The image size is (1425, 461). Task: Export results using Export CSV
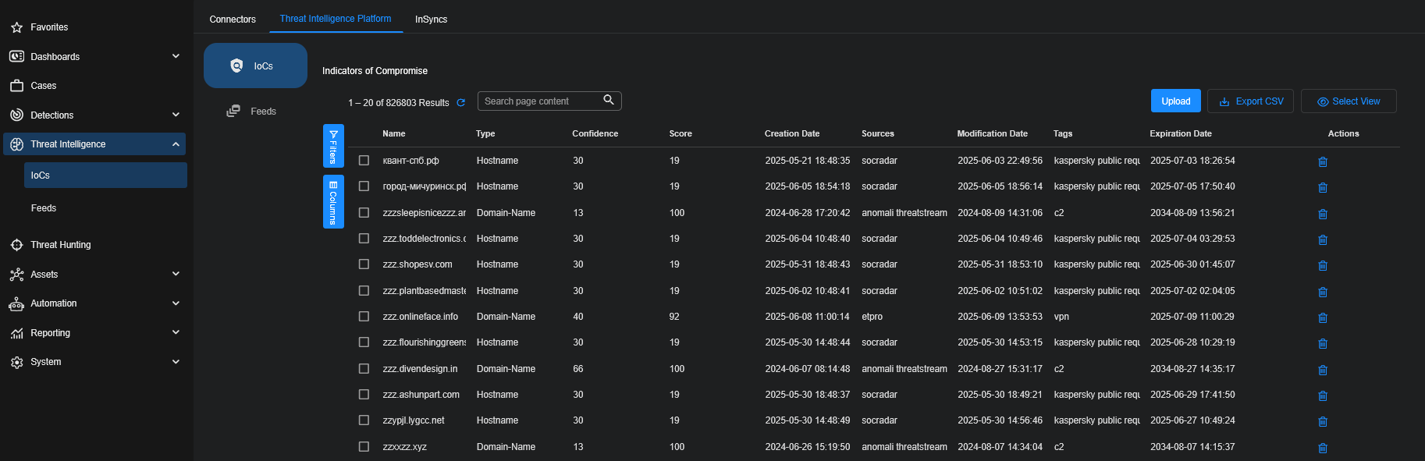point(1251,101)
